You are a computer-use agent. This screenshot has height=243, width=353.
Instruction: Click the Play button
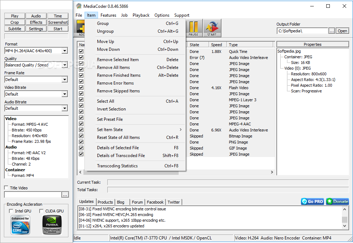[15, 16]
